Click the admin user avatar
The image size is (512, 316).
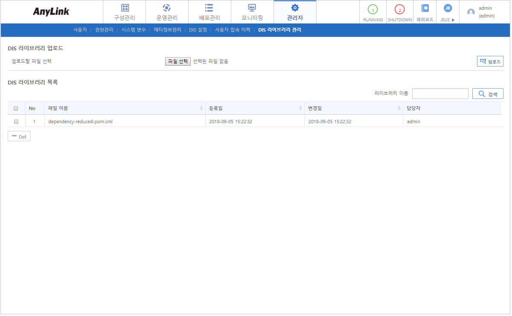[x=471, y=12]
